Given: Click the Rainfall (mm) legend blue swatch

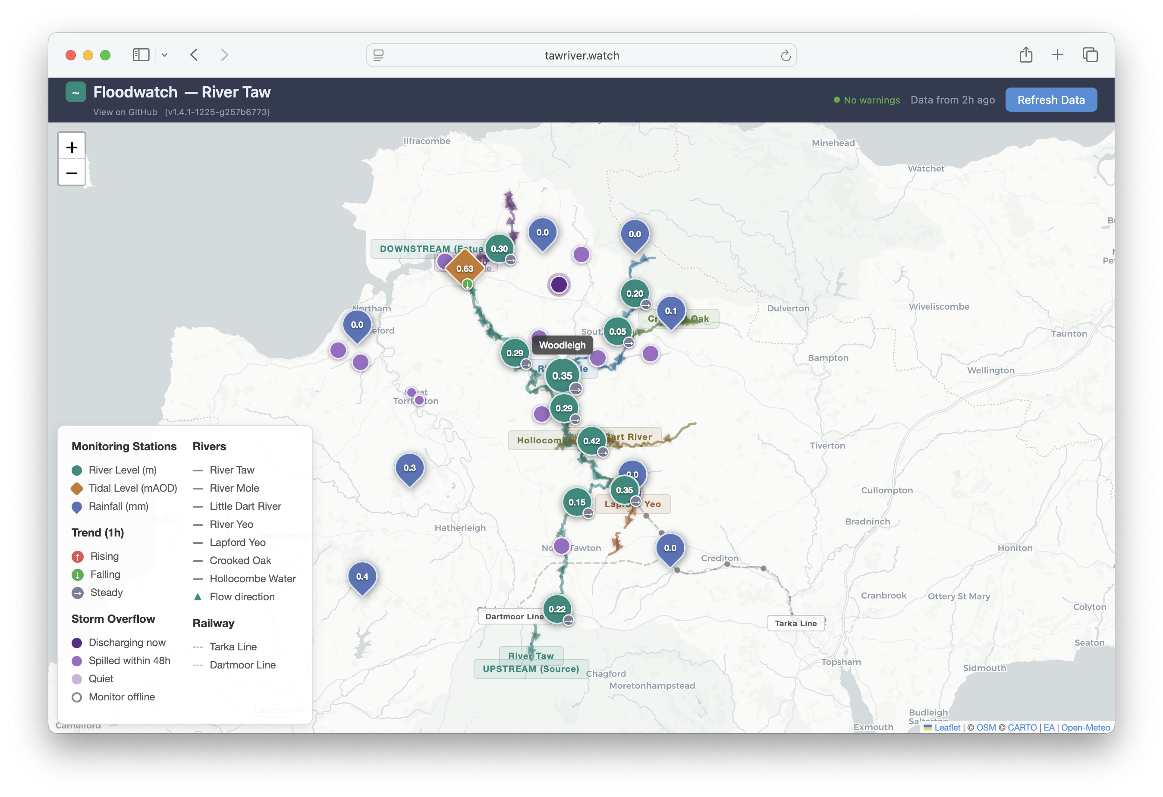Looking at the screenshot, I should pyautogui.click(x=76, y=507).
